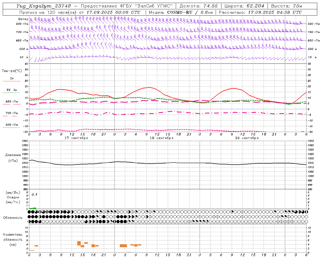This screenshot has height=257, width=321.
Task: Click the Облачность row label
Action: (x=13, y=218)
